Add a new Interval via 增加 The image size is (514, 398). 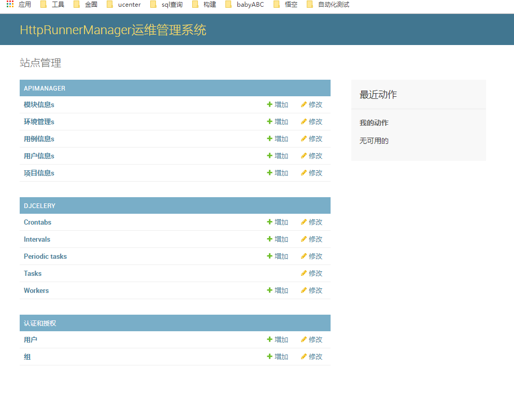pyautogui.click(x=277, y=239)
